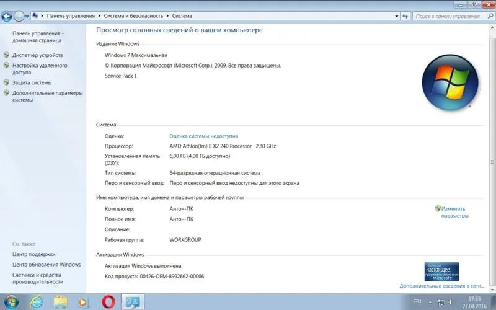Open the Windows Start menu orb
This screenshot has width=496, height=310.
[11, 302]
